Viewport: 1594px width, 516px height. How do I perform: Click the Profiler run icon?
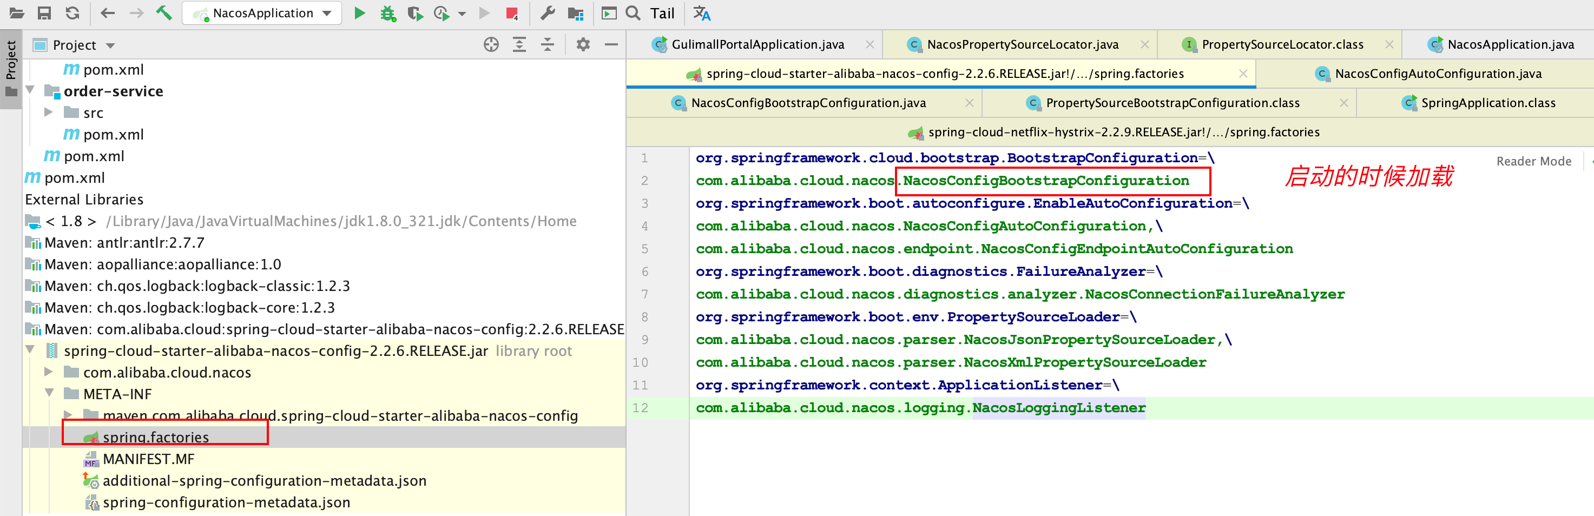point(442,13)
